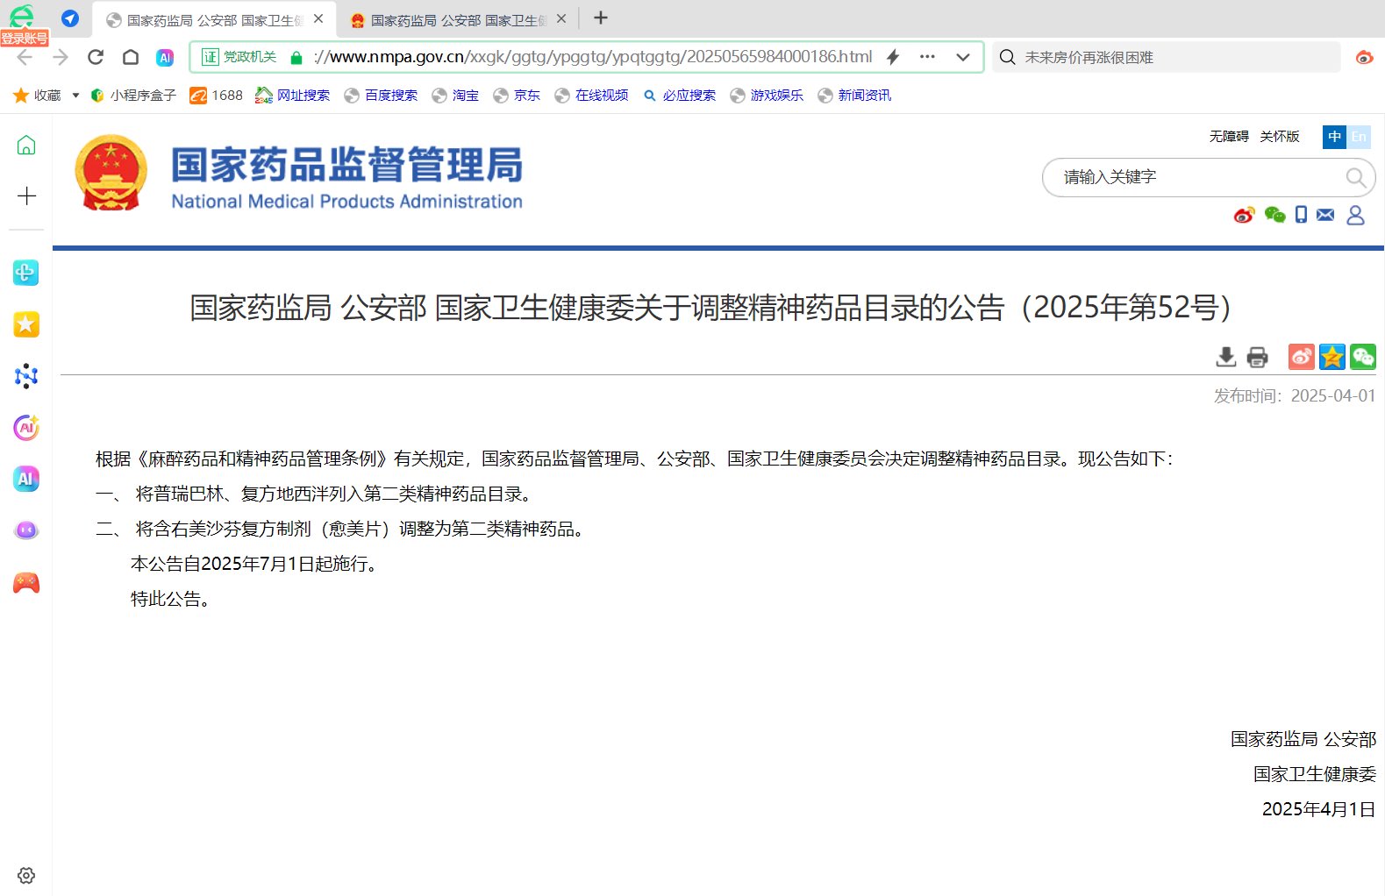Enable 关怀版 care mode

(1279, 137)
